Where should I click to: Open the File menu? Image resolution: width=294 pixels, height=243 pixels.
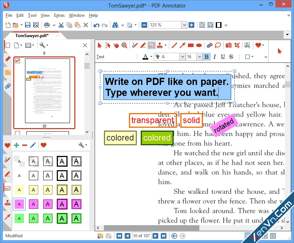pos(9,15)
